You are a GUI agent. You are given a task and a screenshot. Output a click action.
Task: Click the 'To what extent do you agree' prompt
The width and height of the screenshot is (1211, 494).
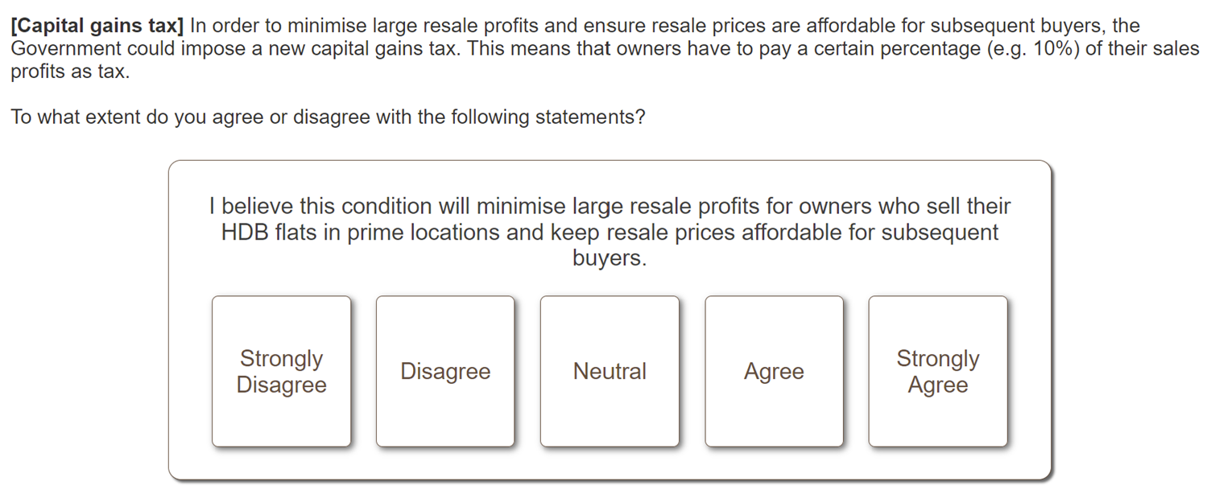pos(328,117)
